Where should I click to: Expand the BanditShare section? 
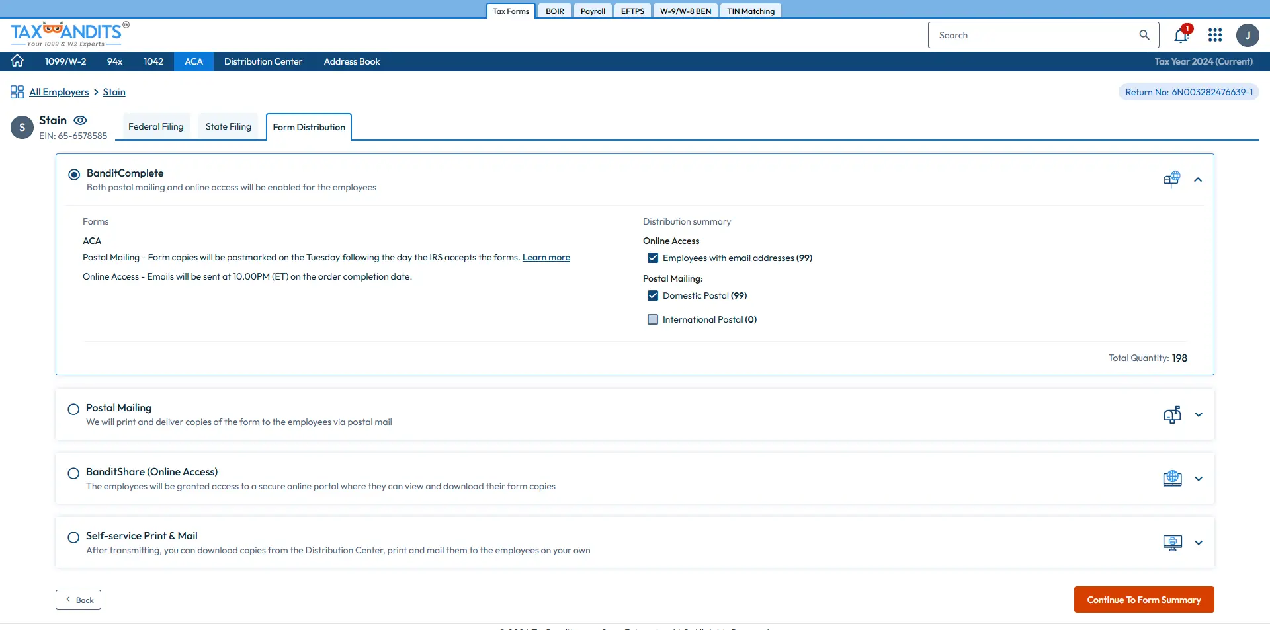point(1199,479)
